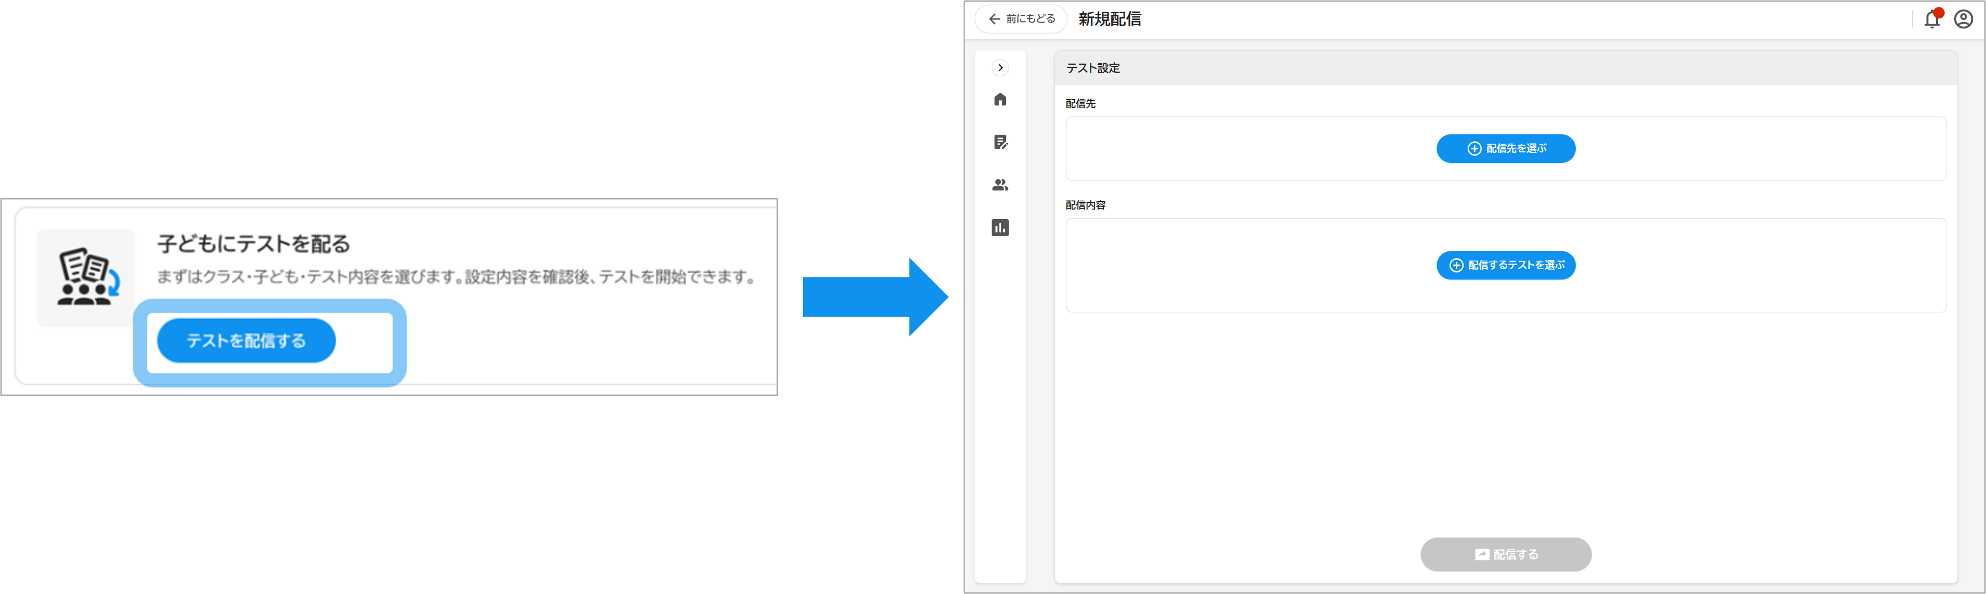The image size is (1986, 594).
Task: Open the notifications bell icon
Action: (x=1931, y=19)
